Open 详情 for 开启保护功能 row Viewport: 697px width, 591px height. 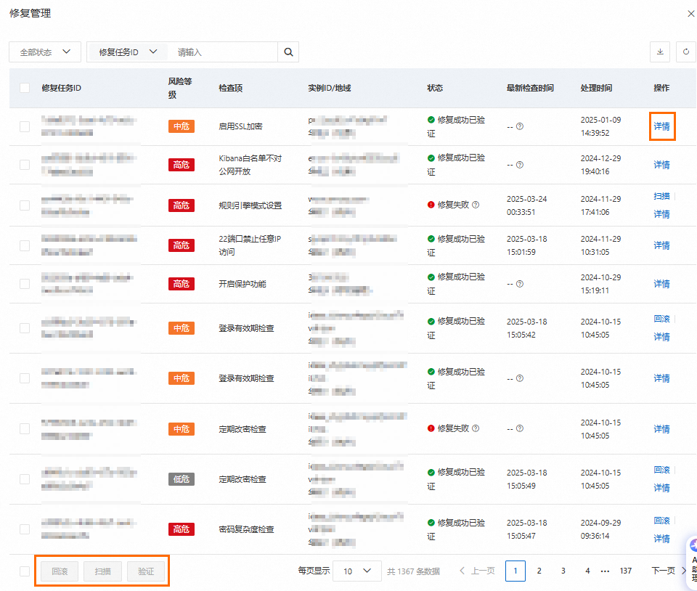tap(661, 284)
